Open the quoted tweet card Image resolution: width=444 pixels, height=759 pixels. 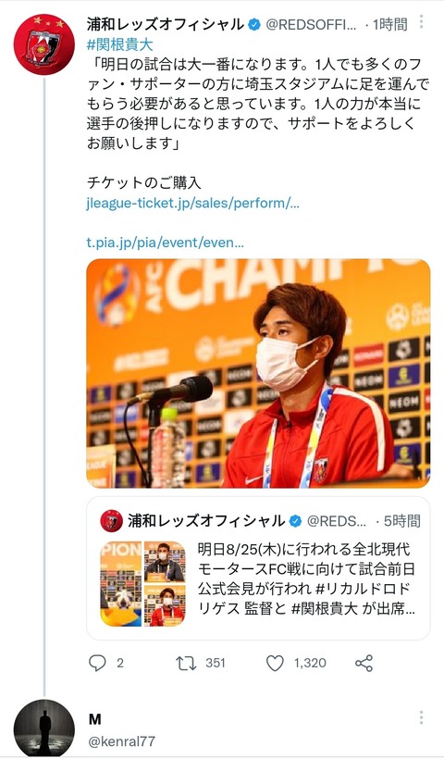pos(258,568)
